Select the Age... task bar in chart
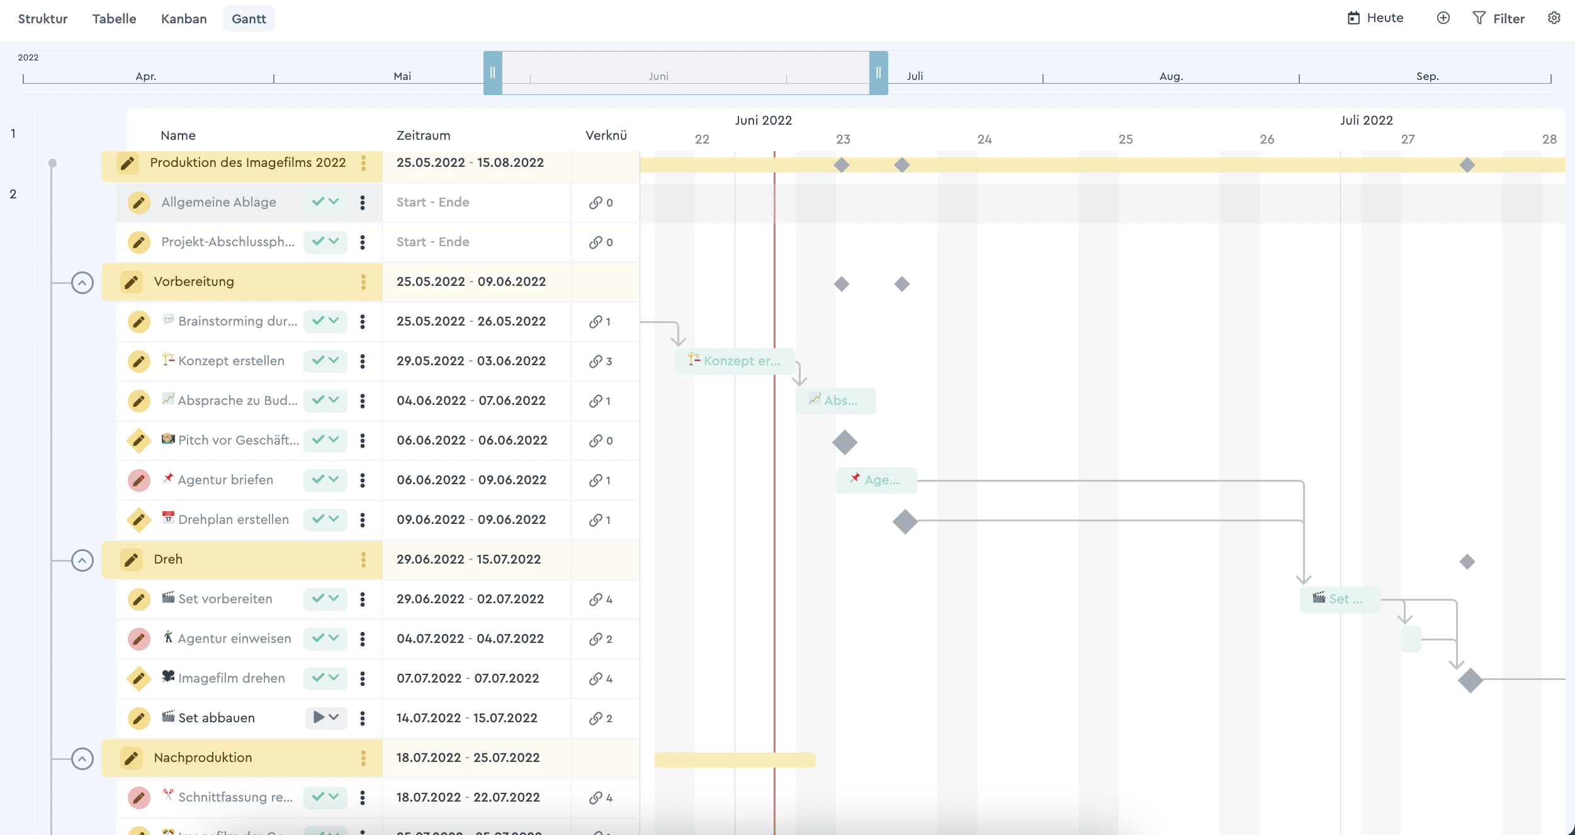1575x835 pixels. [x=876, y=480]
